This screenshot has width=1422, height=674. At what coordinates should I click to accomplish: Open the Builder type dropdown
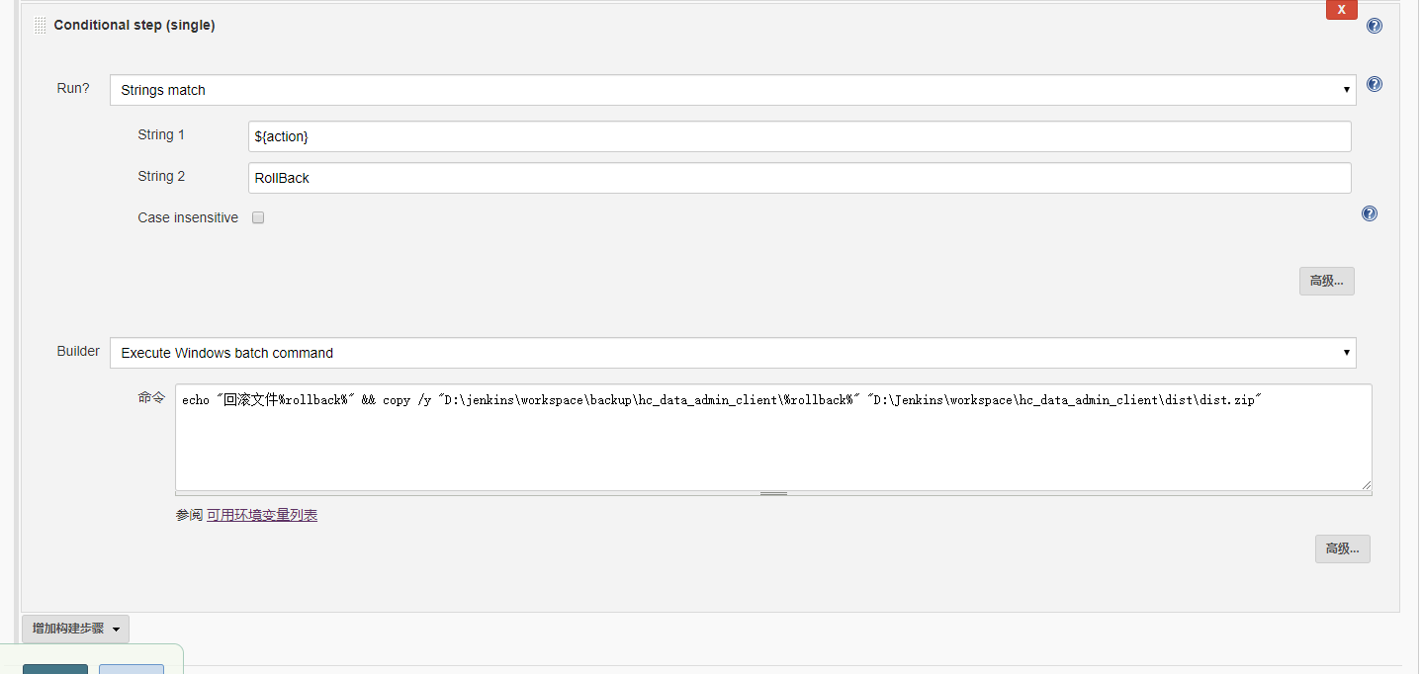(732, 353)
